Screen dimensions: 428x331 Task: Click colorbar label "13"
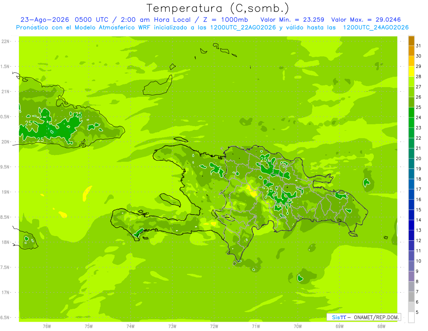click(x=419, y=230)
